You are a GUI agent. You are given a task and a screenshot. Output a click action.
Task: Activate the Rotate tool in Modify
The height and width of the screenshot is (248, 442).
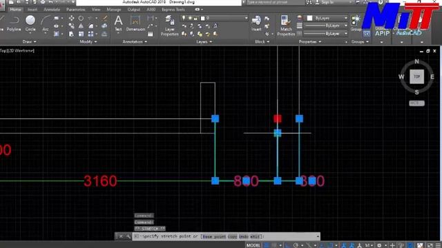click(81, 19)
